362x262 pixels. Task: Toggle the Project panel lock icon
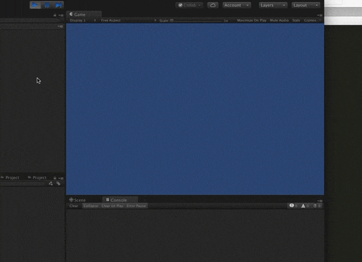[55, 178]
